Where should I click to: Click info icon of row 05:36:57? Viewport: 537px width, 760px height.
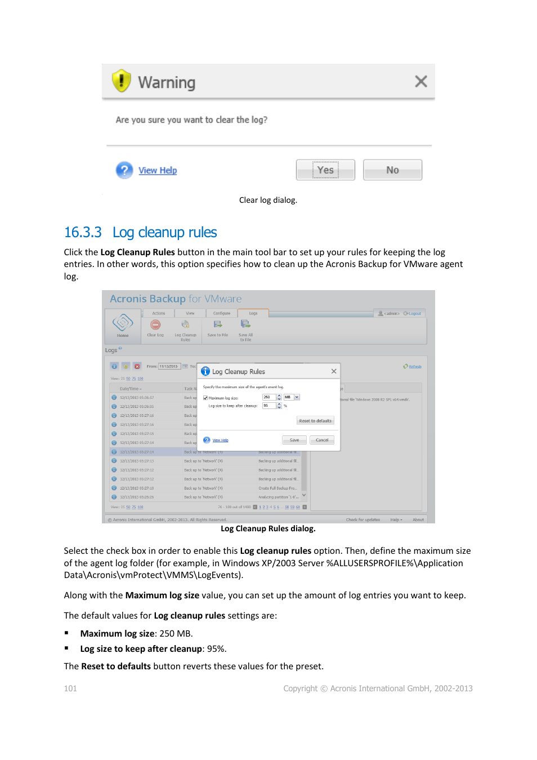pyautogui.click(x=114, y=397)
